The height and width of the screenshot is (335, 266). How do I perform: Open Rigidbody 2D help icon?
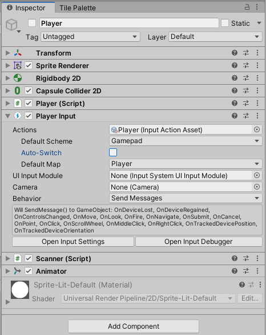235,78
